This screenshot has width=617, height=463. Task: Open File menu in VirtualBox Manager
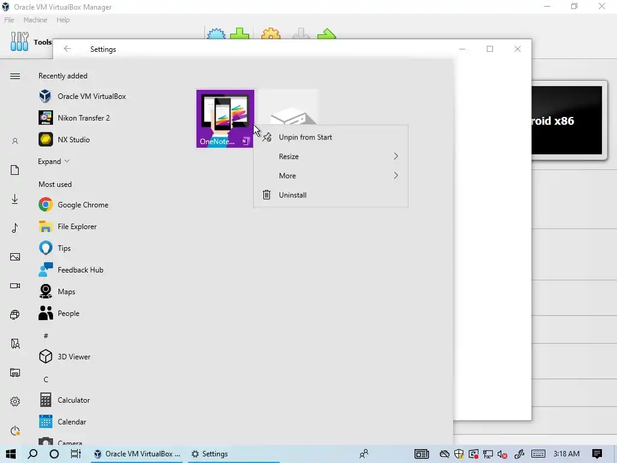[9, 20]
